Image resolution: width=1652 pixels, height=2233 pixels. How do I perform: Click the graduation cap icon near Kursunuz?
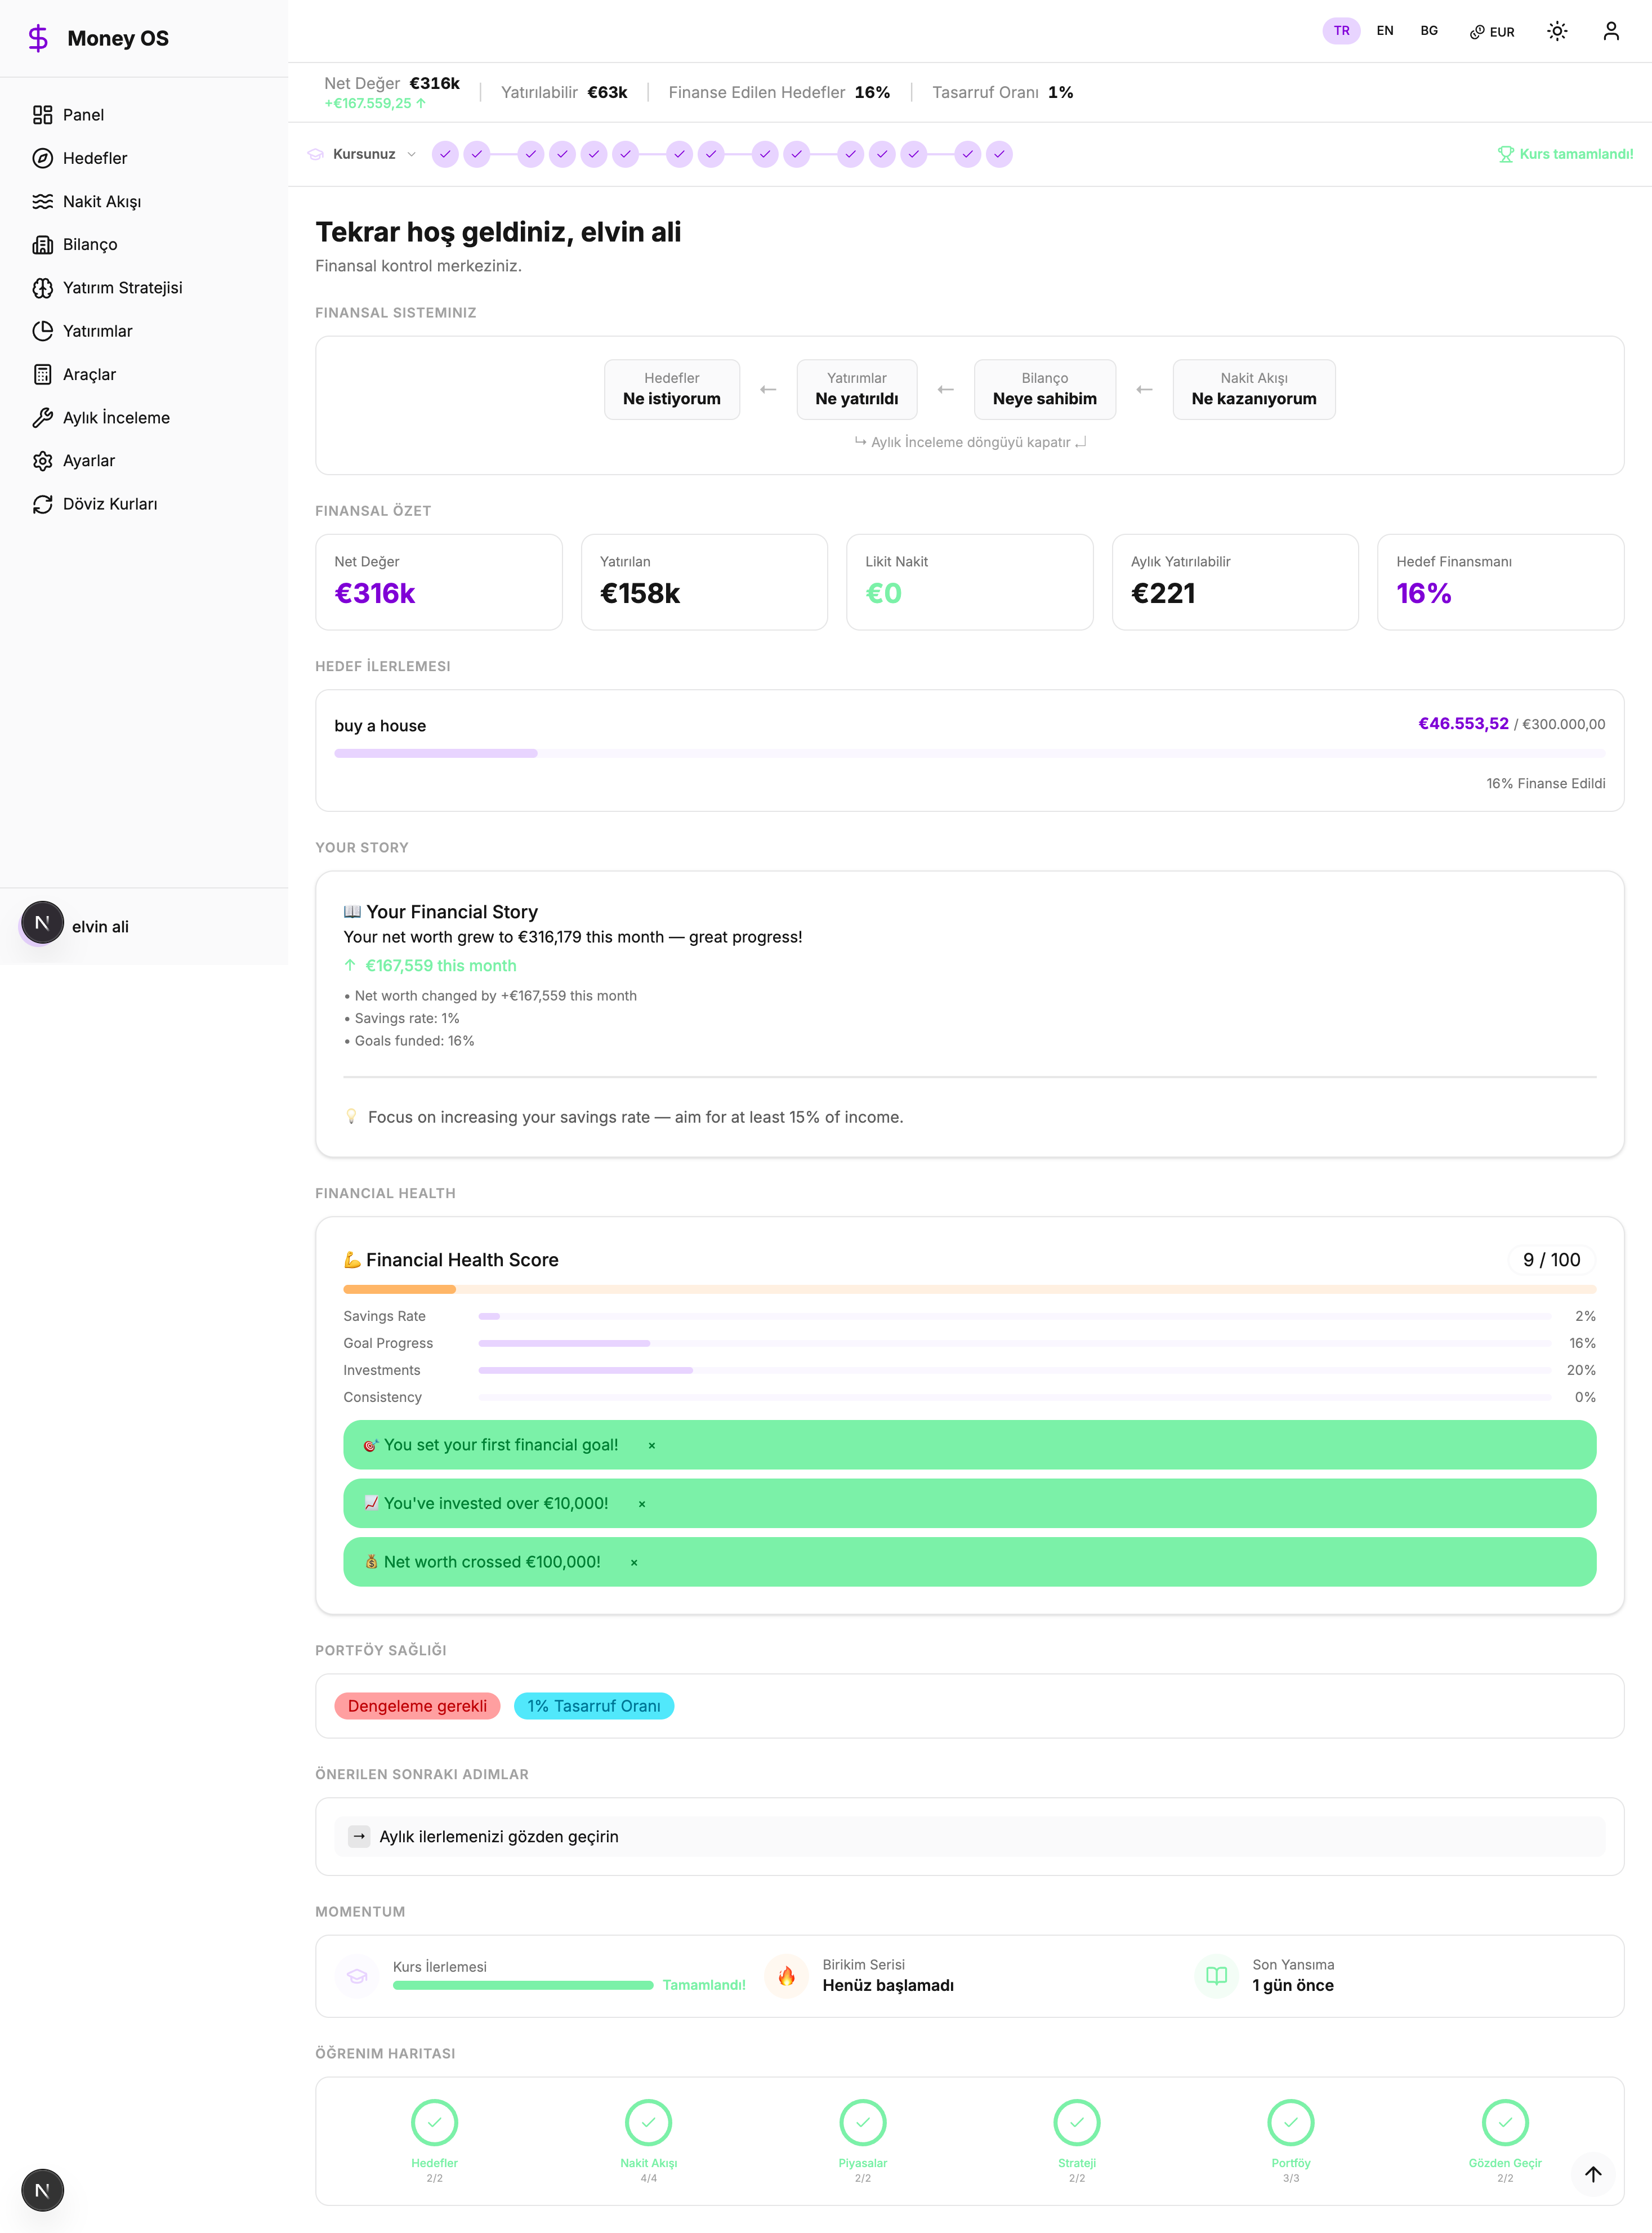click(315, 154)
